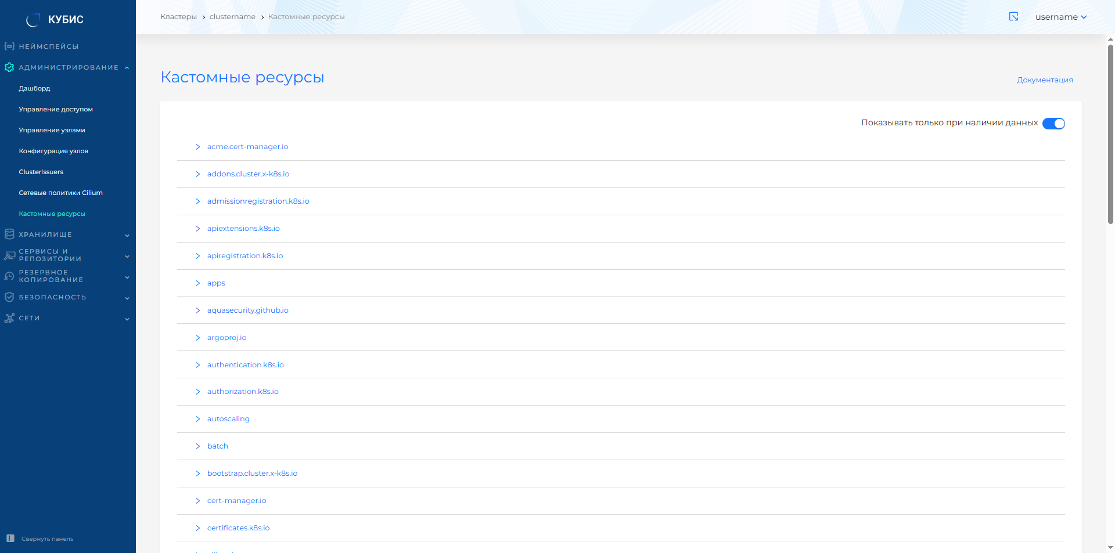Open the username dropdown menu

pyautogui.click(x=1060, y=17)
